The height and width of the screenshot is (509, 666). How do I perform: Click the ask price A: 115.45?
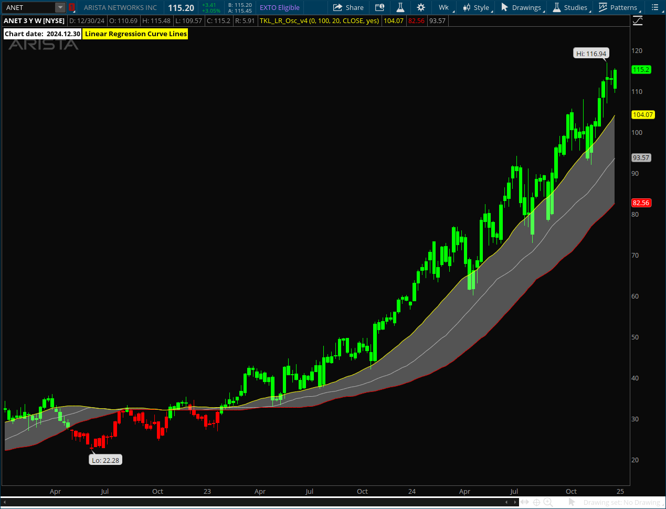coord(240,10)
